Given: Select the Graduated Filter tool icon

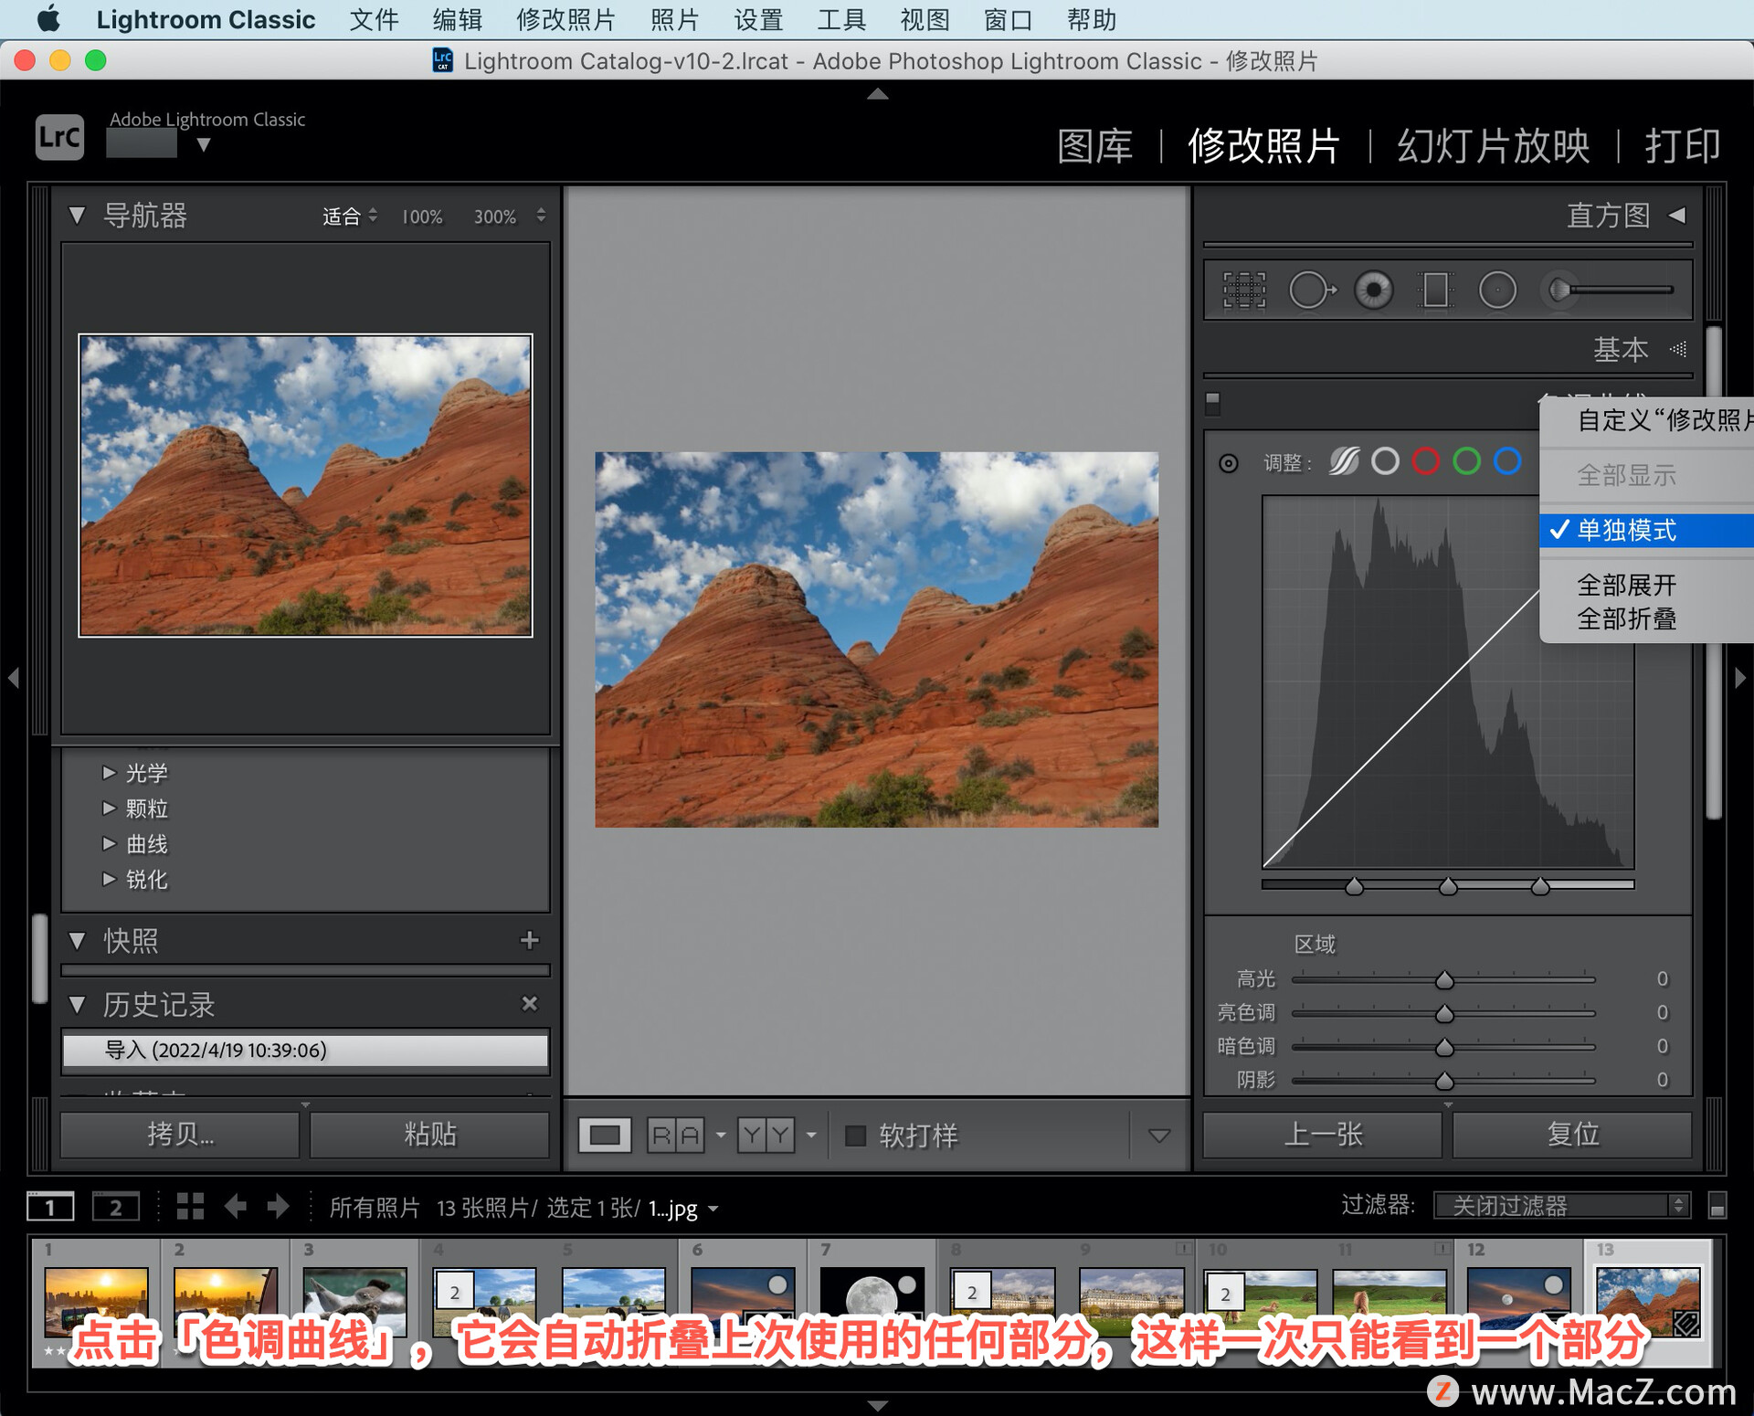Looking at the screenshot, I should 1435,291.
